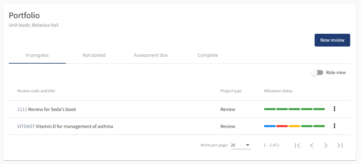Click the blue milestone segment for VITDAST

[x=270, y=126]
